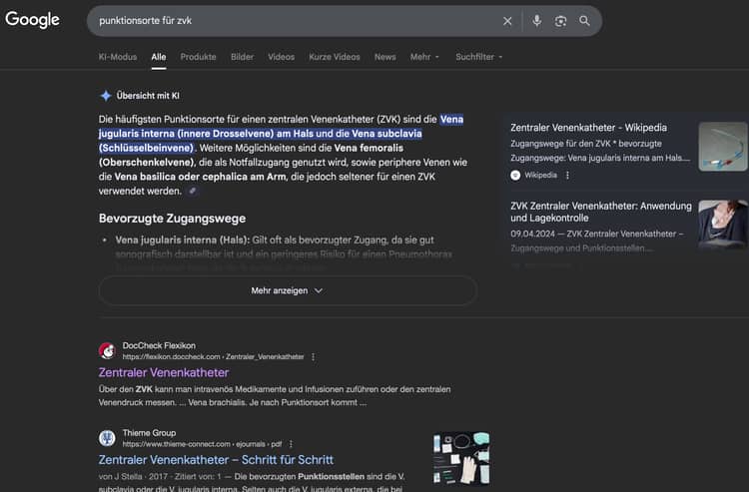Image resolution: width=749 pixels, height=492 pixels.
Task: Open the Videos tab
Action: click(x=281, y=57)
